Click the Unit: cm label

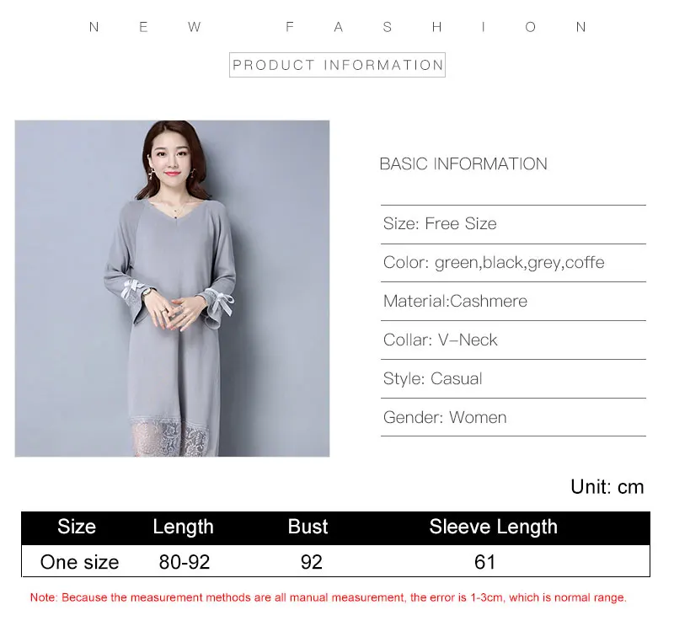607,487
